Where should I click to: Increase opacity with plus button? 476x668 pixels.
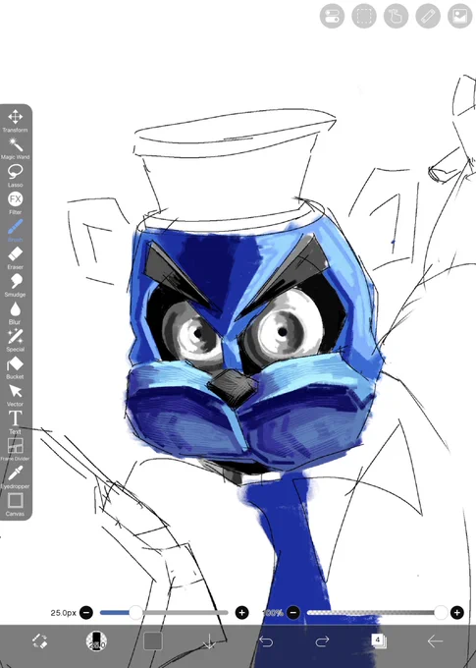(457, 613)
